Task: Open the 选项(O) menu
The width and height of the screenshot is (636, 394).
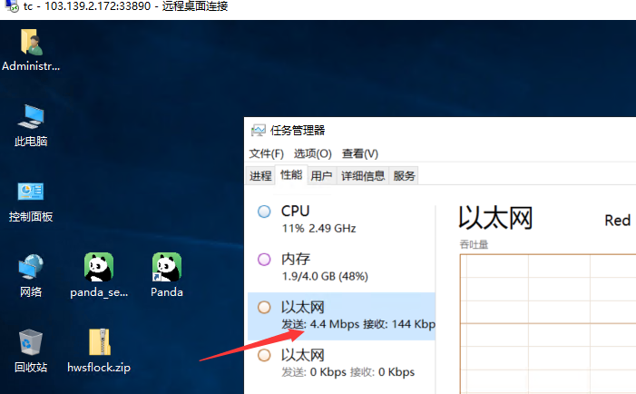Action: [312, 153]
